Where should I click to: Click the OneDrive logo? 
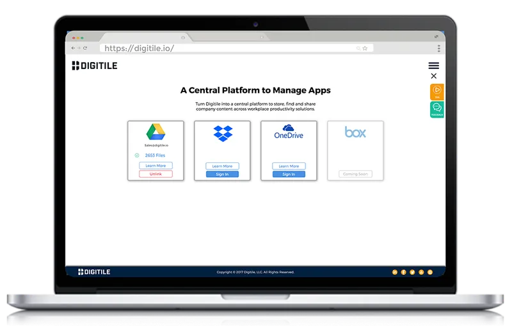[x=289, y=132]
